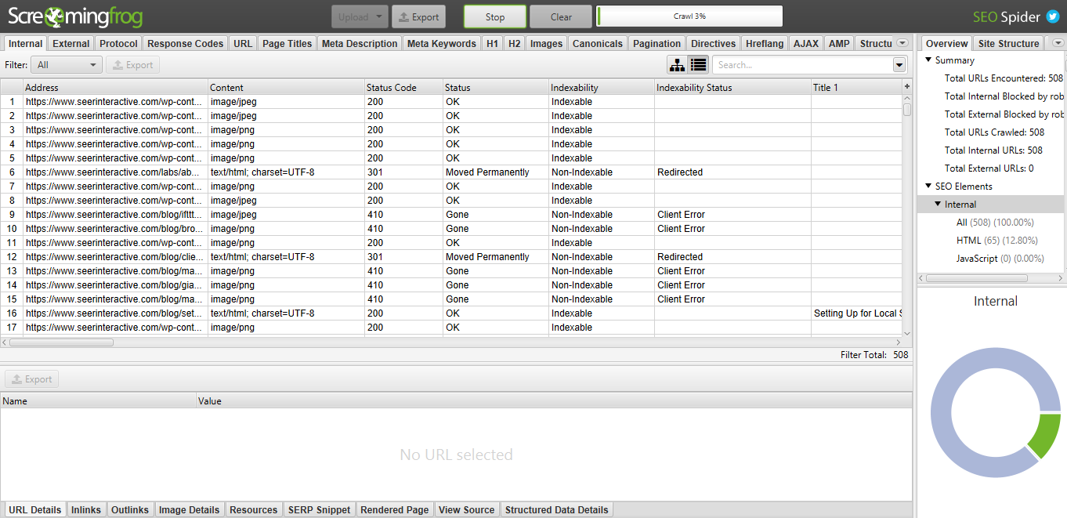1067x518 pixels.
Task: Open the Site Structure panel tab
Action: coord(1008,43)
